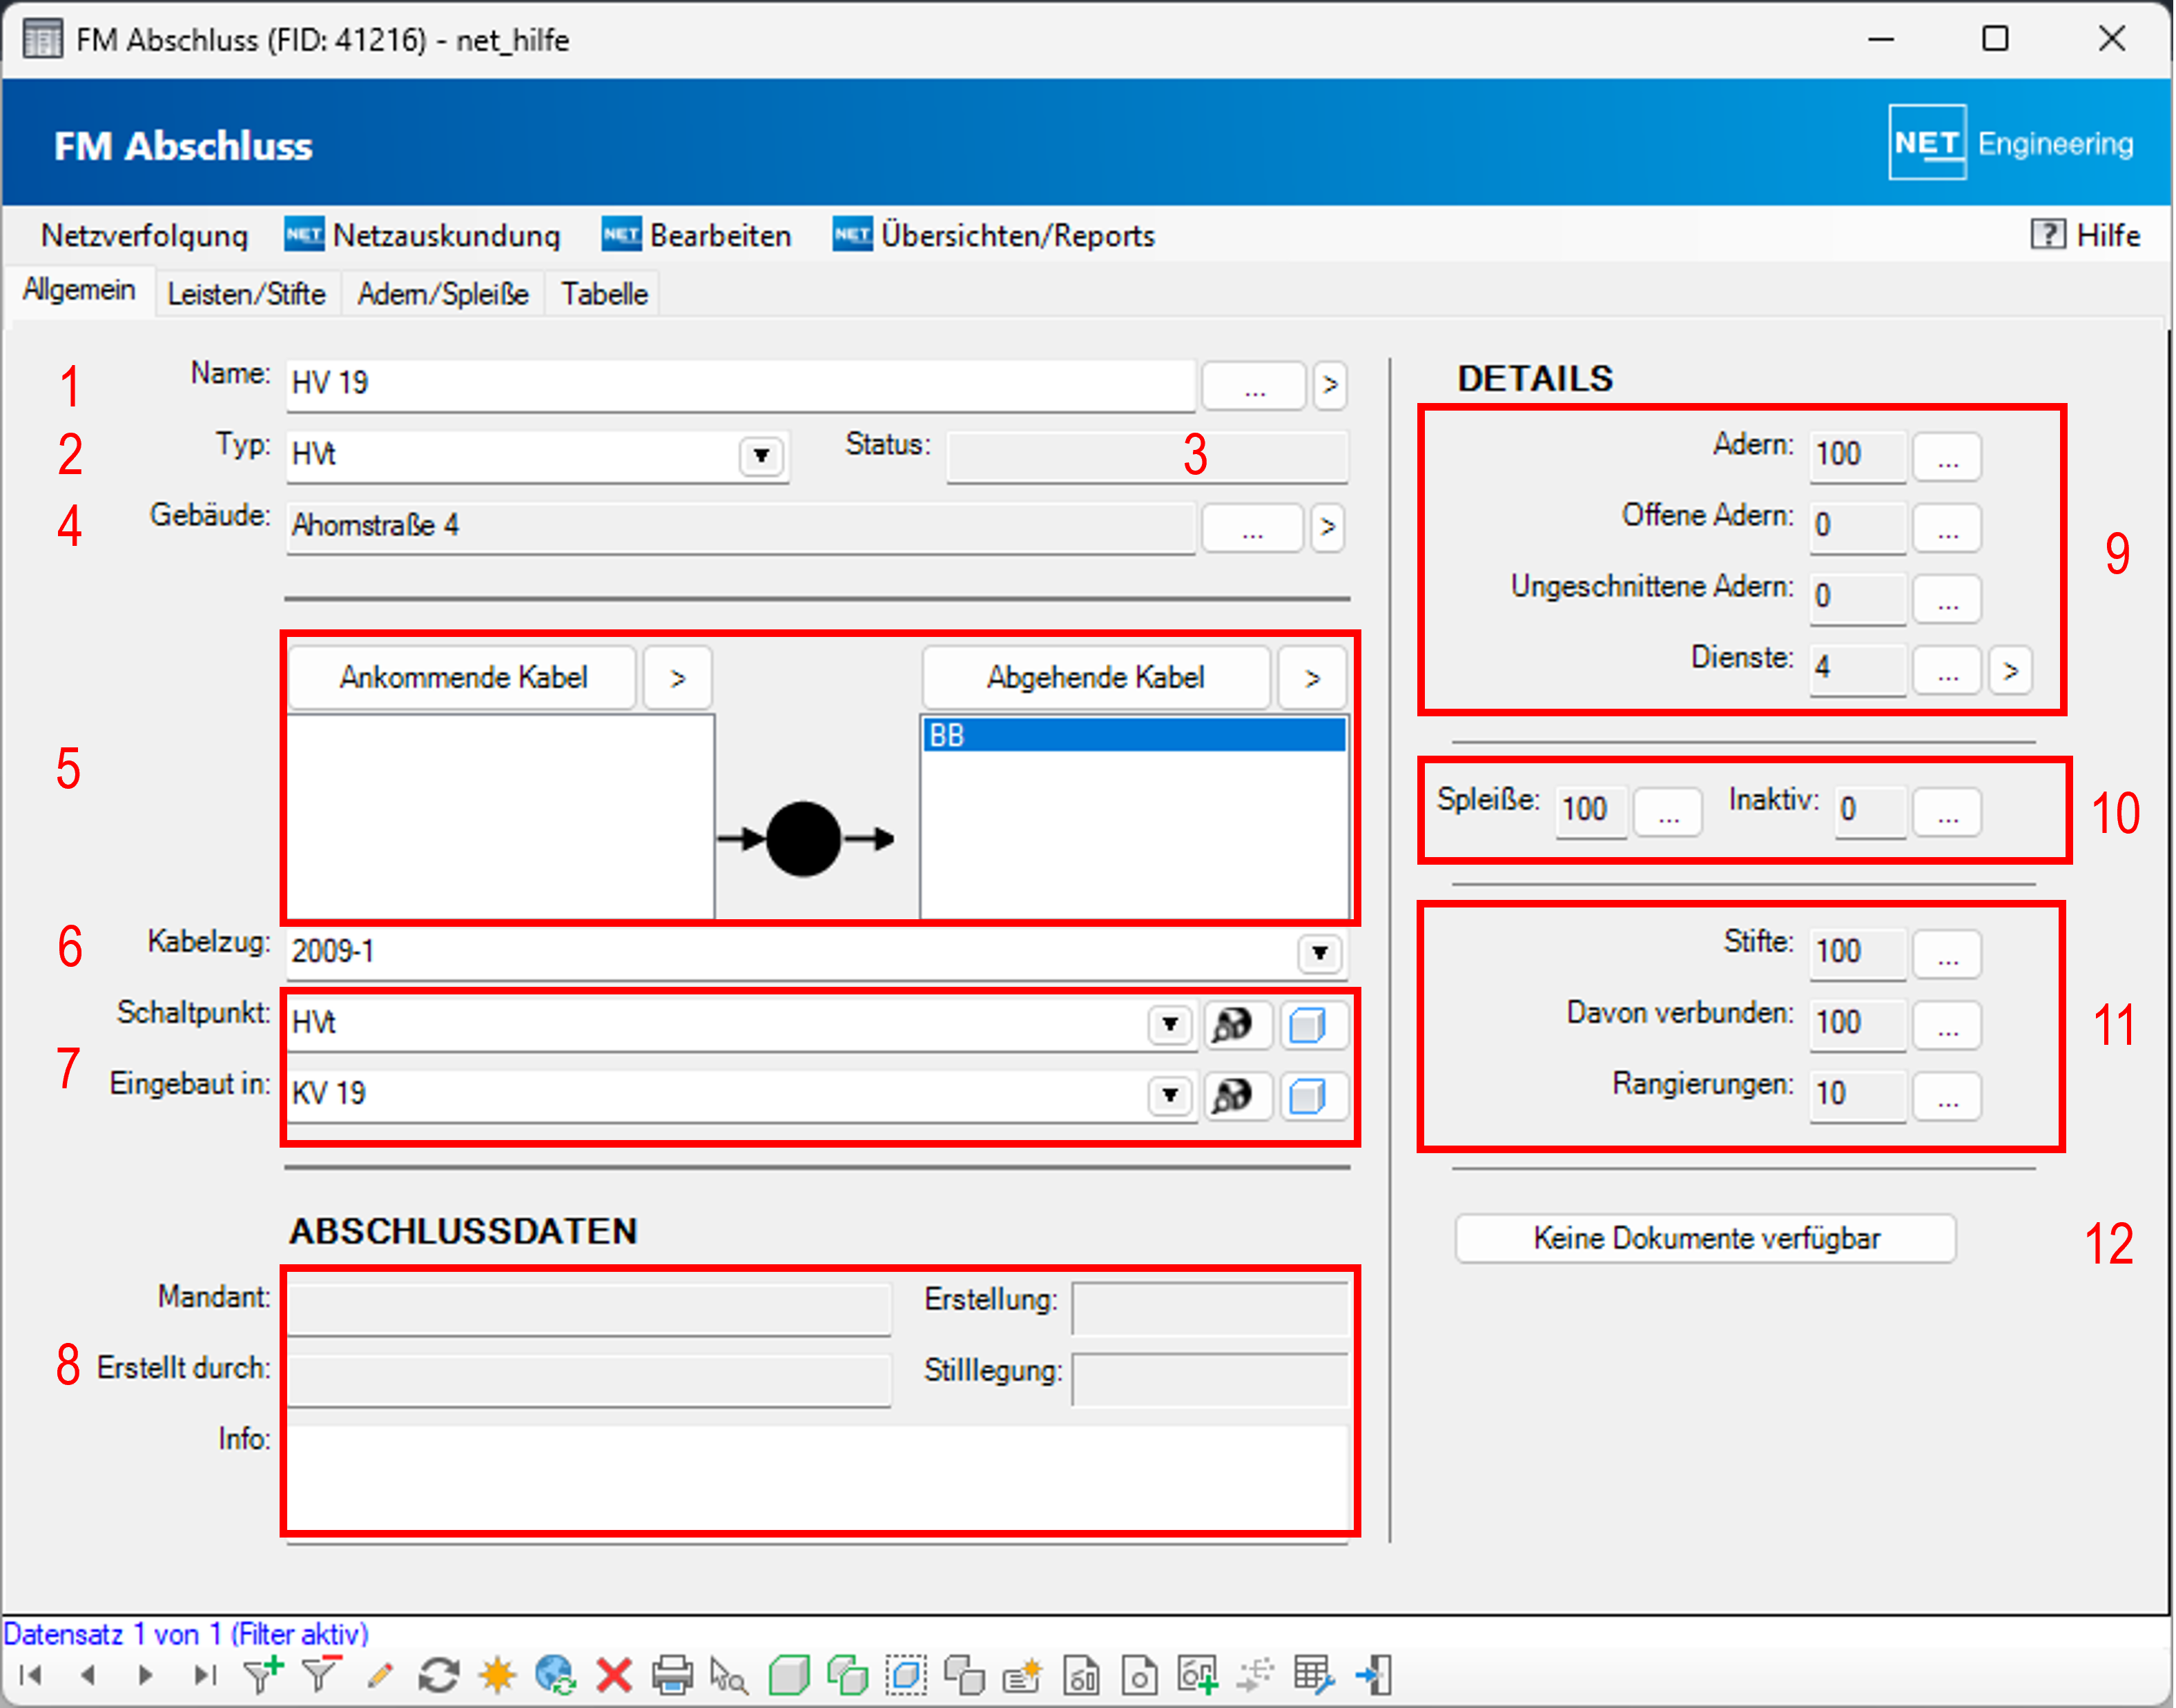
Task: Open the Typ dropdown
Action: tap(761, 456)
